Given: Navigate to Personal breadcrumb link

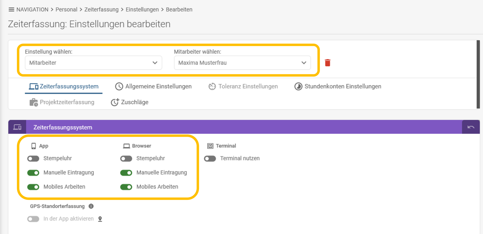Looking at the screenshot, I should click(66, 10).
